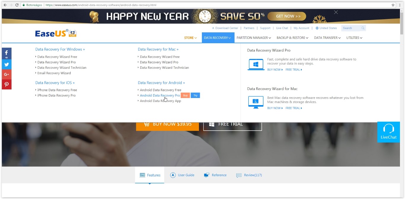Expand the DATA TRANSFER menu
The height and width of the screenshot is (199, 405).
point(327,38)
